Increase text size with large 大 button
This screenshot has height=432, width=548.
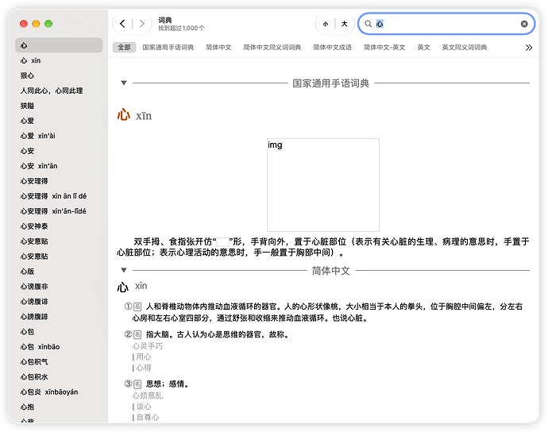[x=345, y=24]
